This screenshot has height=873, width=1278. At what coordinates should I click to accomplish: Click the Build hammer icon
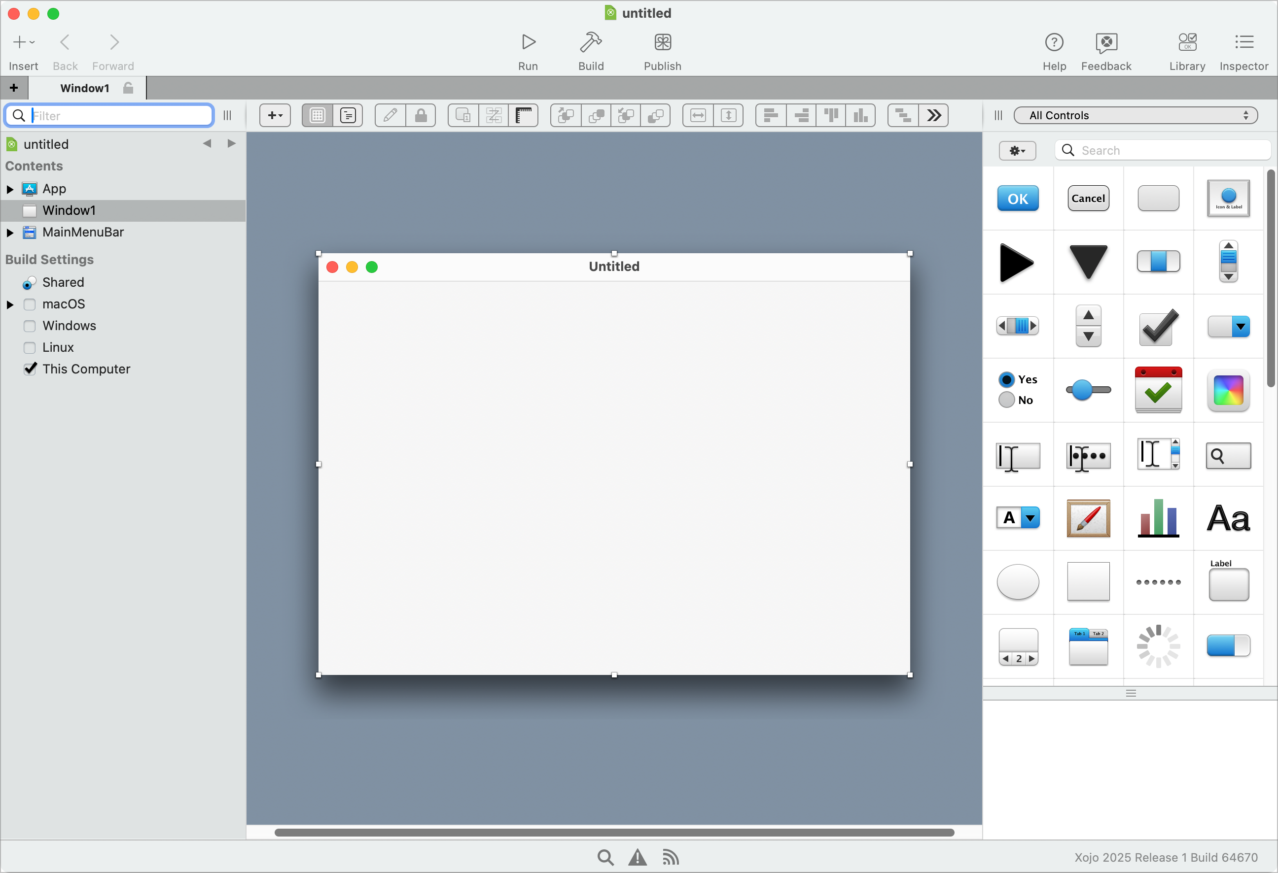click(x=591, y=49)
